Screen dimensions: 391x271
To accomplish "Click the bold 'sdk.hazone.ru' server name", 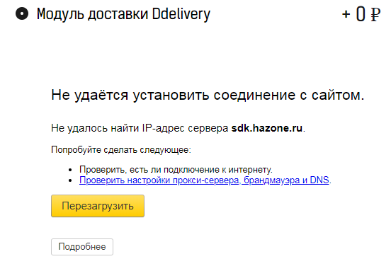I will (267, 128).
